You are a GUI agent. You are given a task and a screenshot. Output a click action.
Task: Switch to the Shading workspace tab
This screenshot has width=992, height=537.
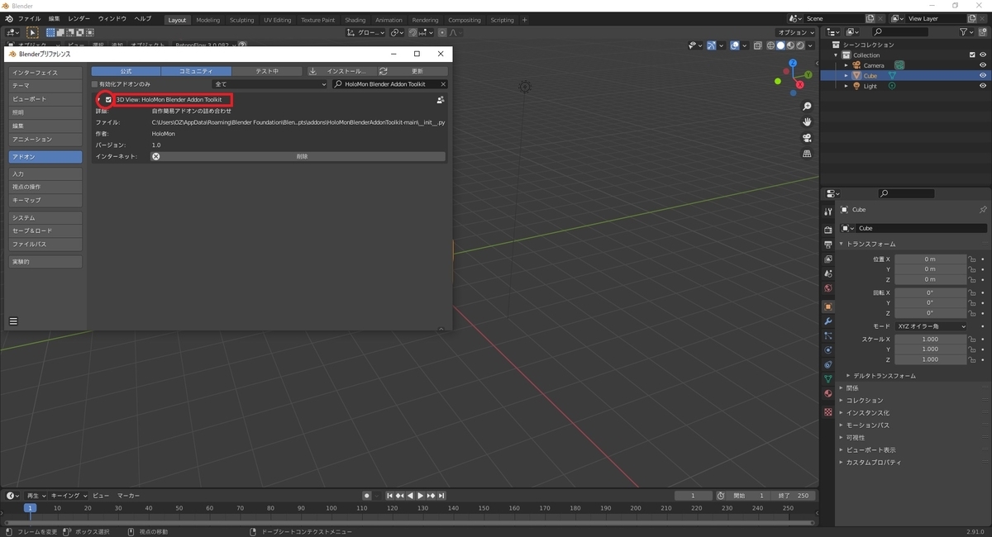(x=355, y=20)
